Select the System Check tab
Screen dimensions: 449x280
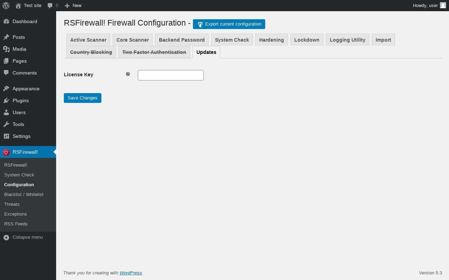pyautogui.click(x=232, y=40)
